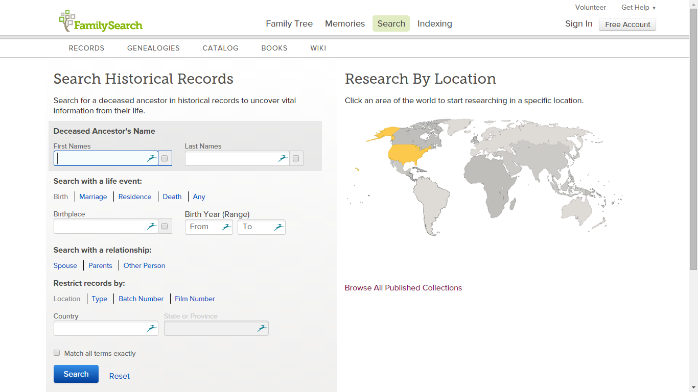The height and width of the screenshot is (392, 698).
Task: Open the Indexing menu
Action: click(435, 23)
